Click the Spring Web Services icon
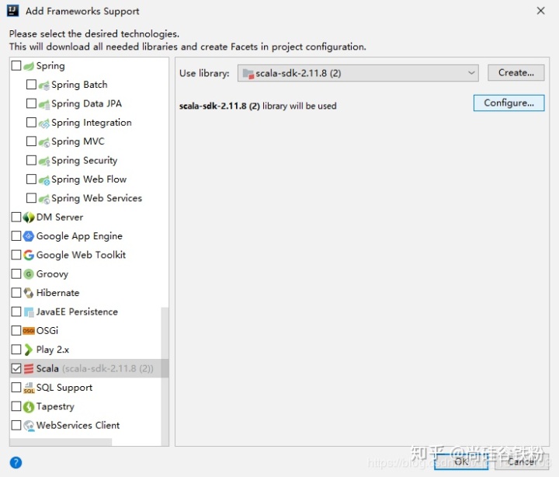The image size is (559, 477). (43, 199)
